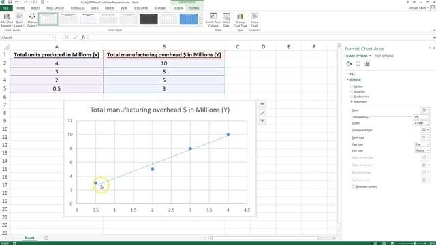Switch to the PAGE LAYOUT tab

point(55,8)
